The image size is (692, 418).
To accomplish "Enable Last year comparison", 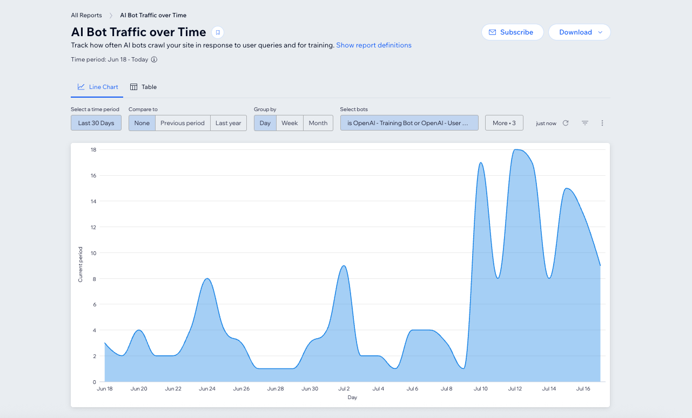I will [x=228, y=123].
